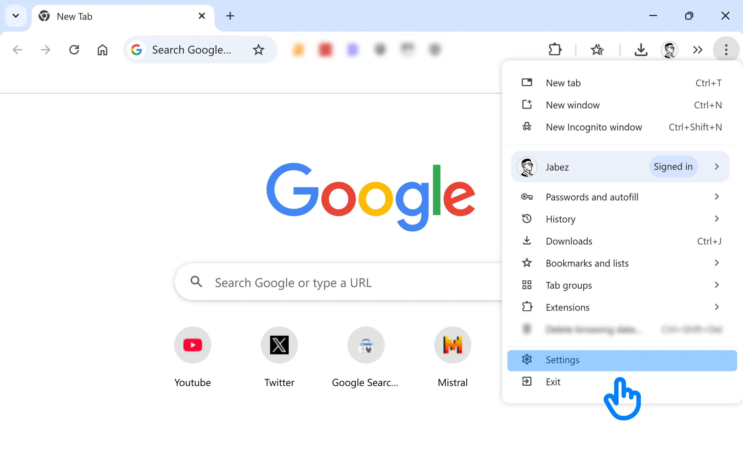Viewport: 743px width, 464px height.
Task: Click the Google logo
Action: (x=370, y=197)
